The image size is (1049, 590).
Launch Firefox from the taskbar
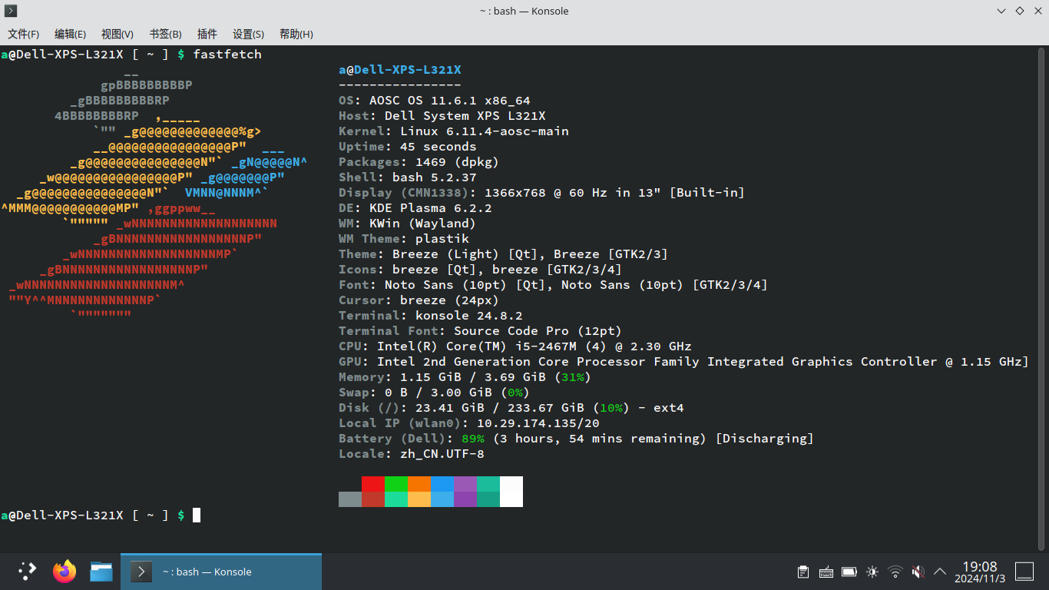[65, 571]
